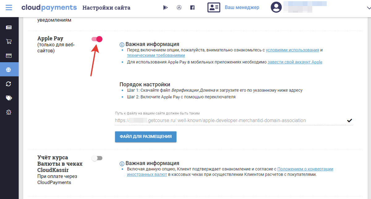The width and height of the screenshot is (371, 199).
Task: Click the "ФАЙЛ ДЛЯ РАЗМЕЩЕНИЯ" button
Action: 146,136
